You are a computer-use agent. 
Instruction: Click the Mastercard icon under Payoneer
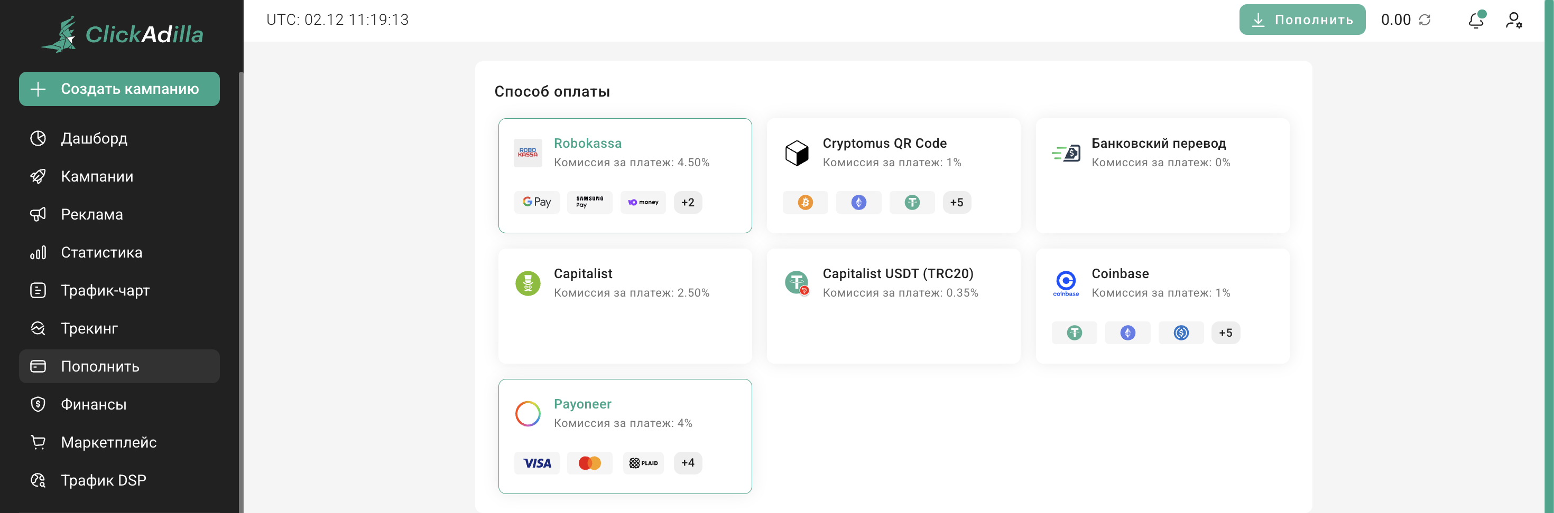point(589,463)
